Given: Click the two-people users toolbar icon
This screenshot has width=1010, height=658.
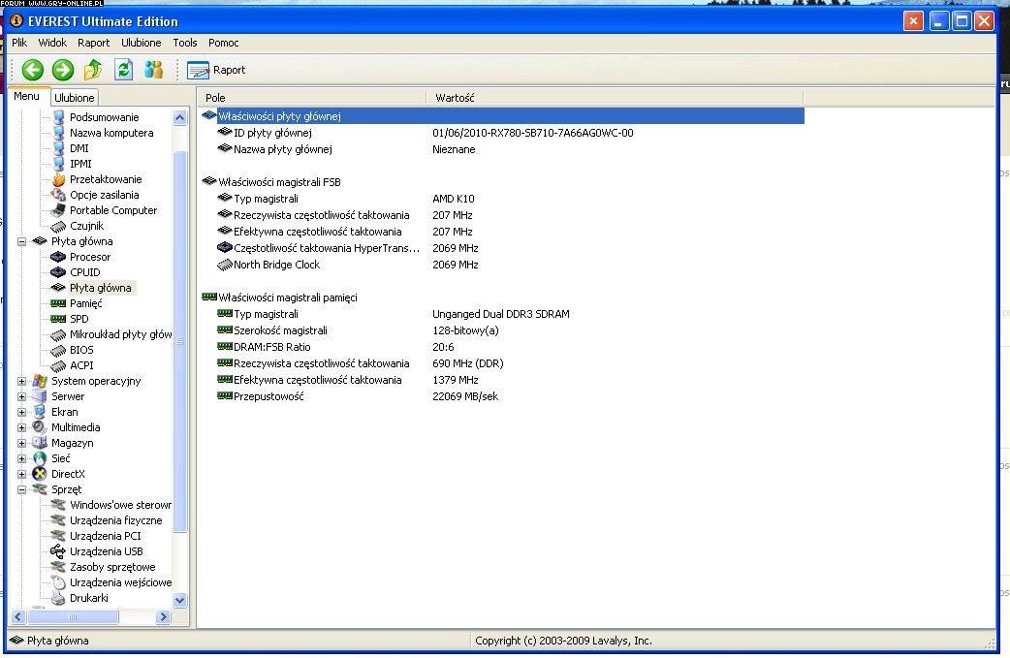Looking at the screenshot, I should (x=154, y=70).
